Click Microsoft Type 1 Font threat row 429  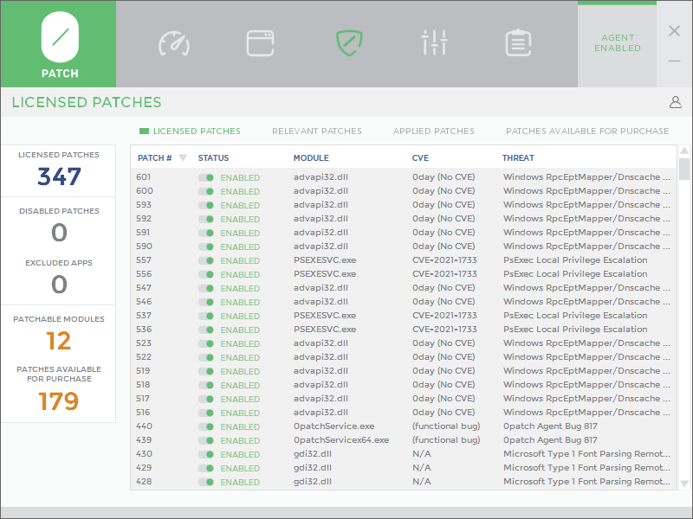pos(586,467)
